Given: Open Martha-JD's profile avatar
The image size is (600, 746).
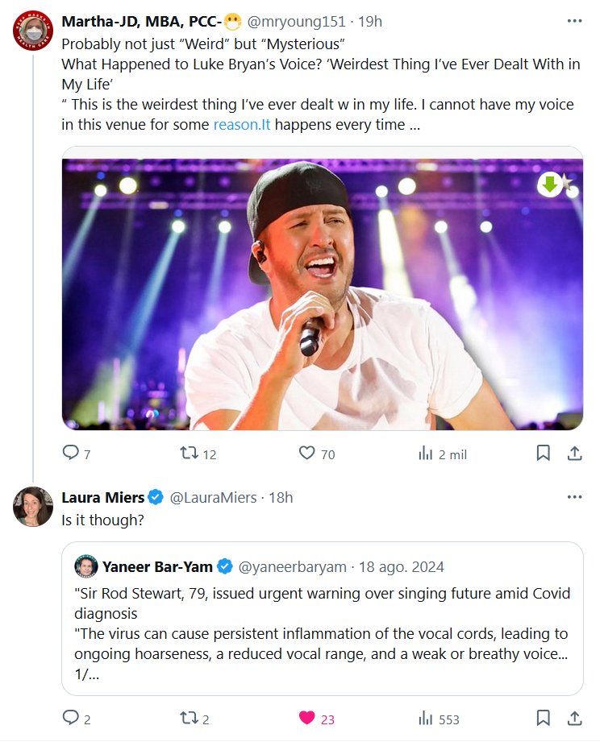Looking at the screenshot, I should point(33,31).
